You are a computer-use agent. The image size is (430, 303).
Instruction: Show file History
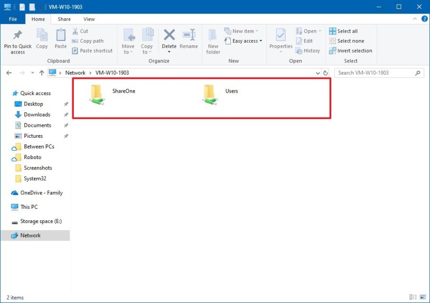(308, 51)
